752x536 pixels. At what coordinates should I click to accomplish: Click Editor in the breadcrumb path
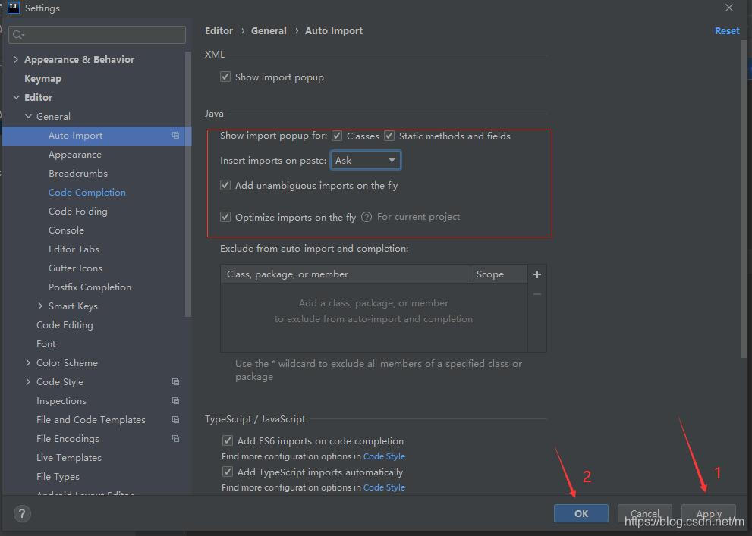click(x=219, y=30)
